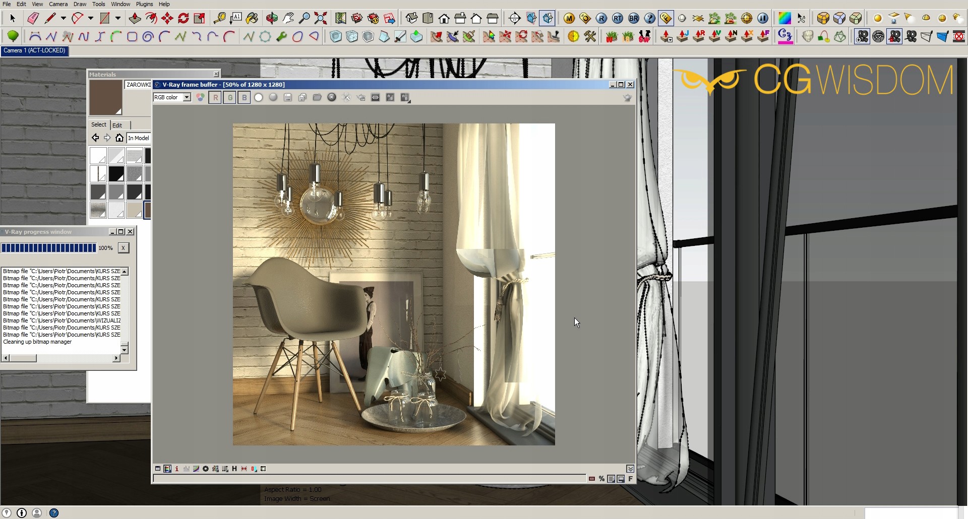
Task: Pick the Paint Bucket tool
Action: tap(252, 19)
